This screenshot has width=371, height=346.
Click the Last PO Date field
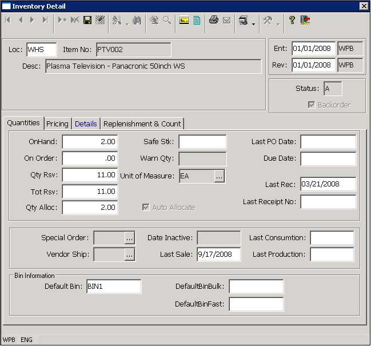[328, 141]
